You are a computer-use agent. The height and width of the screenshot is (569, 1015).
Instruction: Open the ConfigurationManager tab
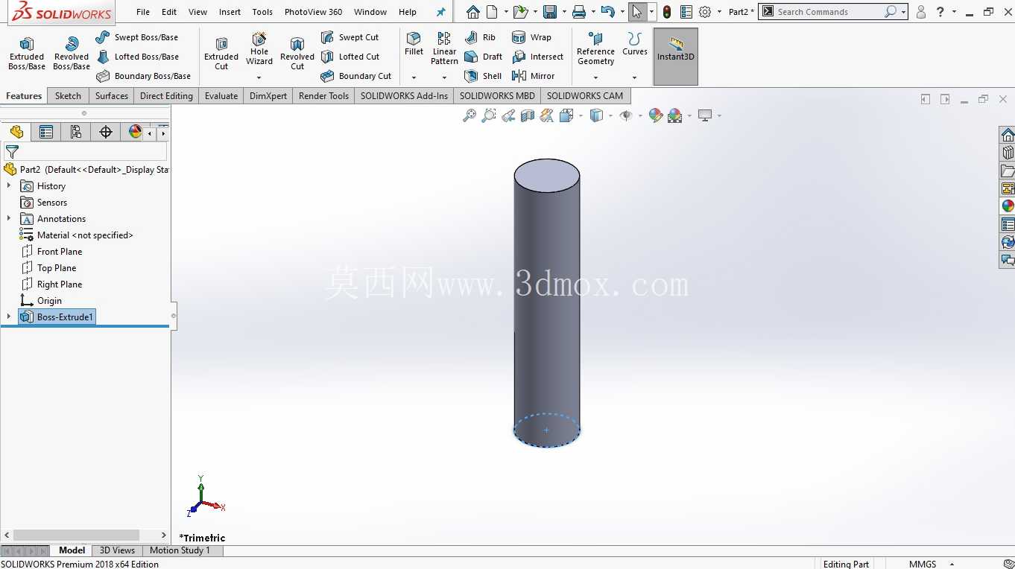pyautogui.click(x=76, y=132)
